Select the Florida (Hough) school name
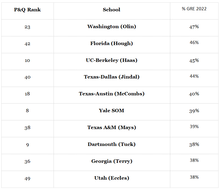 pos(112,43)
